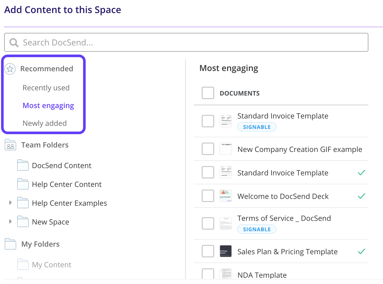Click the folder icon for New Space
Viewport: 383px width, 284px height.
(23, 221)
